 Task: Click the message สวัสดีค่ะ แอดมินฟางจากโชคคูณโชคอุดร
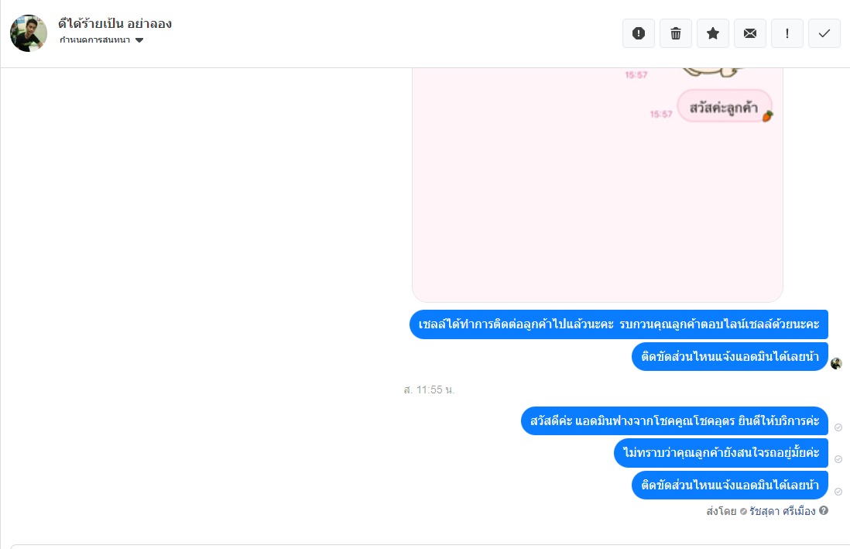(x=674, y=421)
